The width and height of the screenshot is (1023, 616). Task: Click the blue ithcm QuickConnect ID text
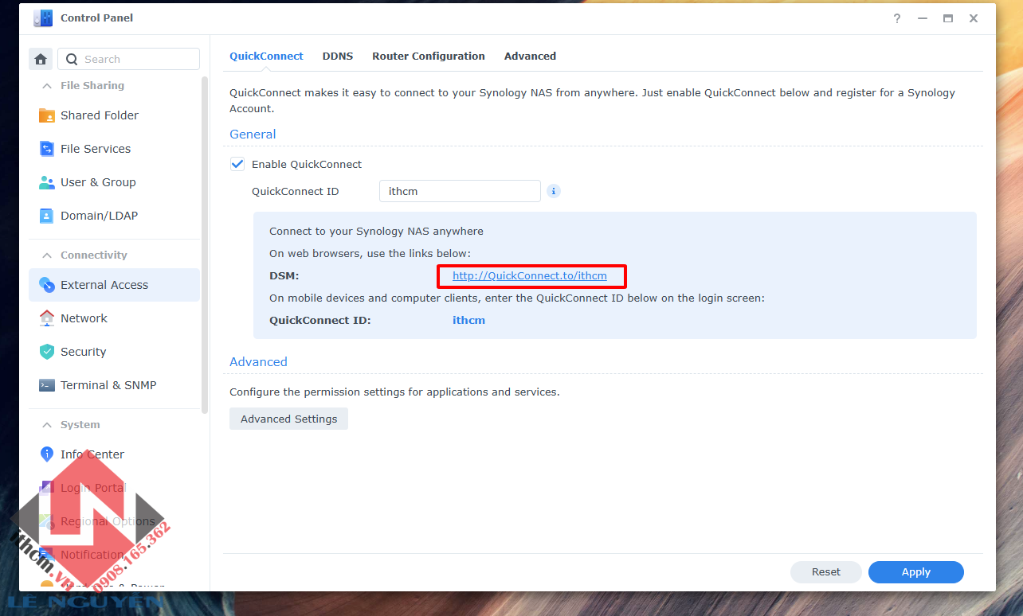pyautogui.click(x=468, y=321)
